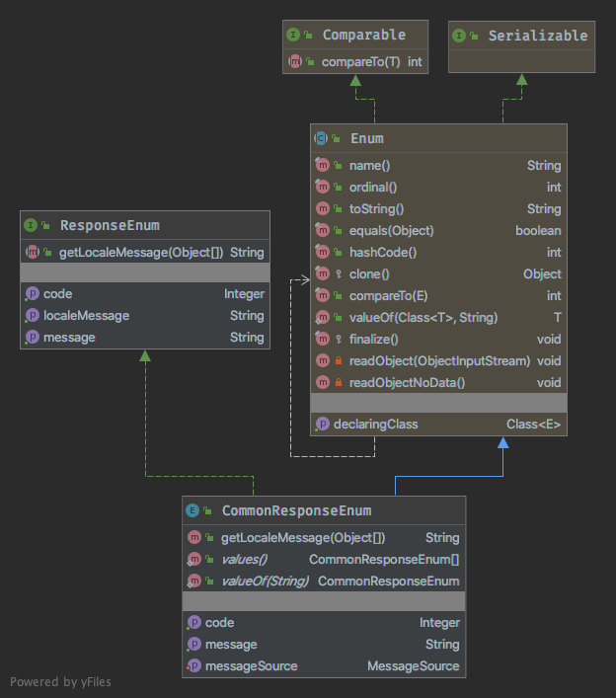This screenshot has width=616, height=698.
Task: Click the interface icon next to Serializable
Action: (459, 36)
